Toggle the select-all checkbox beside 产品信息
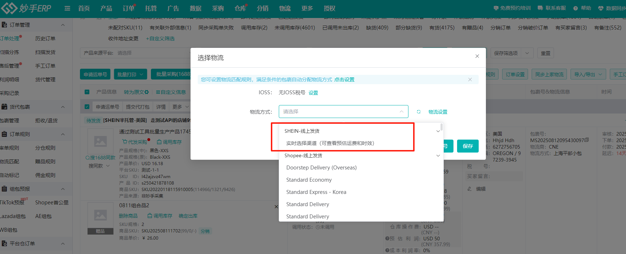Screen dimensions: 626x254 tap(87, 92)
